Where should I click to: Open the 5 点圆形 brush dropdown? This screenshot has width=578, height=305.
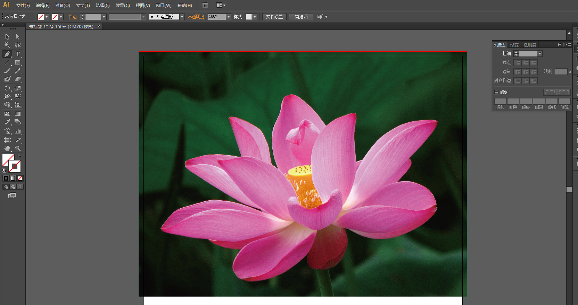pyautogui.click(x=182, y=17)
